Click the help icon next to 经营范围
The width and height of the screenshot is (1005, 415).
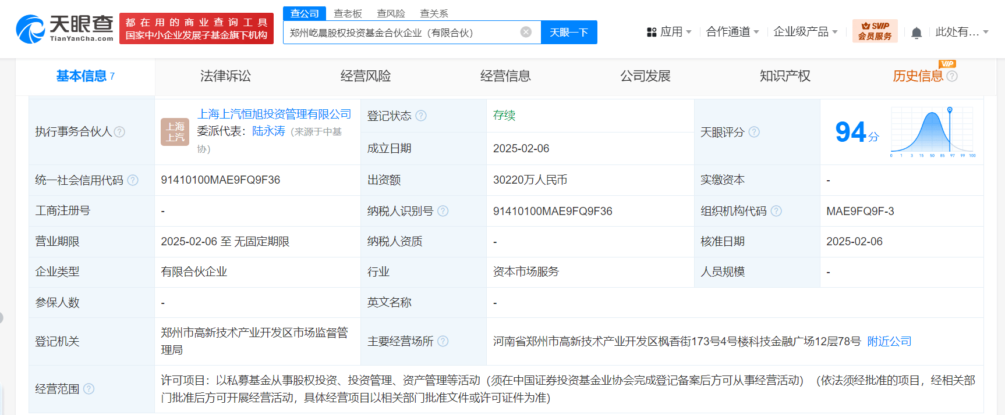point(89,389)
